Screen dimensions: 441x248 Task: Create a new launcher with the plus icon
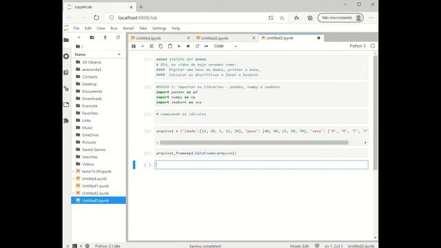tap(79, 37)
